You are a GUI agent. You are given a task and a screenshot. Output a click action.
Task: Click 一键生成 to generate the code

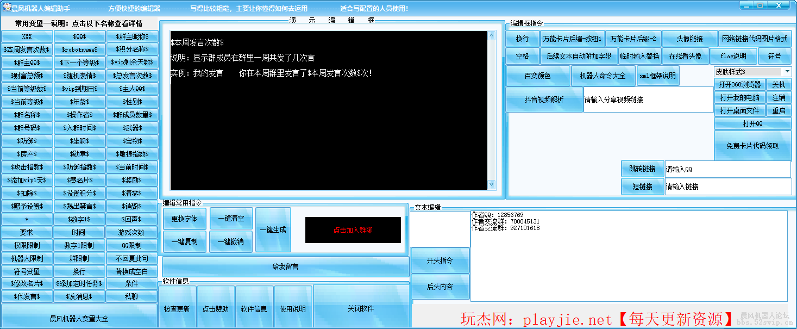pyautogui.click(x=273, y=229)
